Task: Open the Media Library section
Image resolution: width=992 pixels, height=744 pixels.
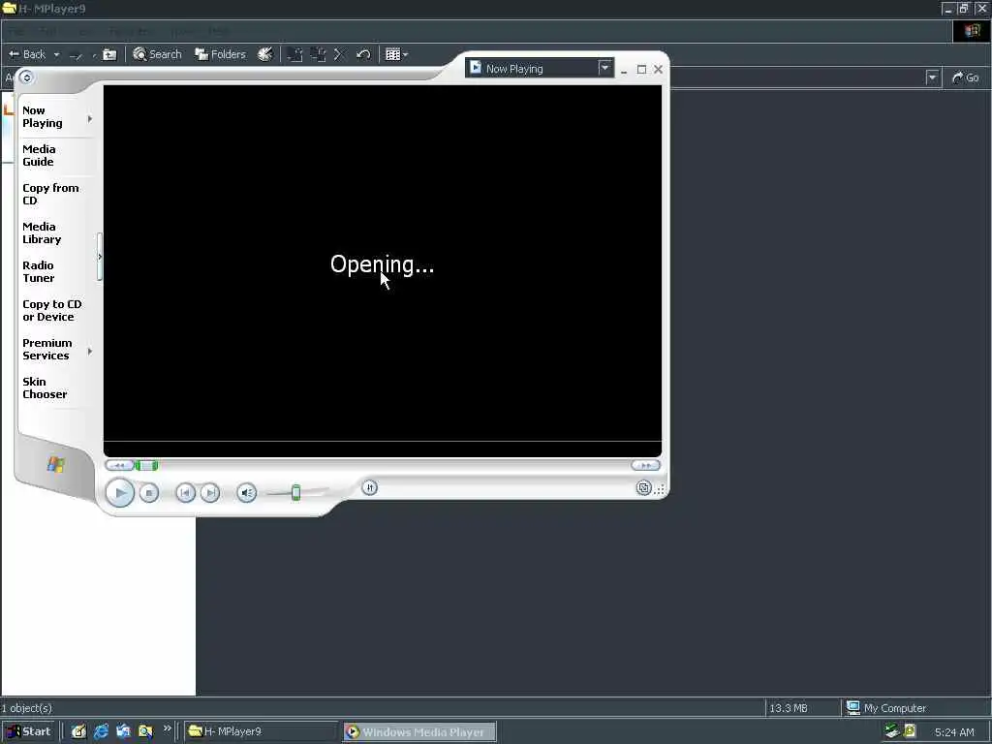Action: click(x=42, y=232)
